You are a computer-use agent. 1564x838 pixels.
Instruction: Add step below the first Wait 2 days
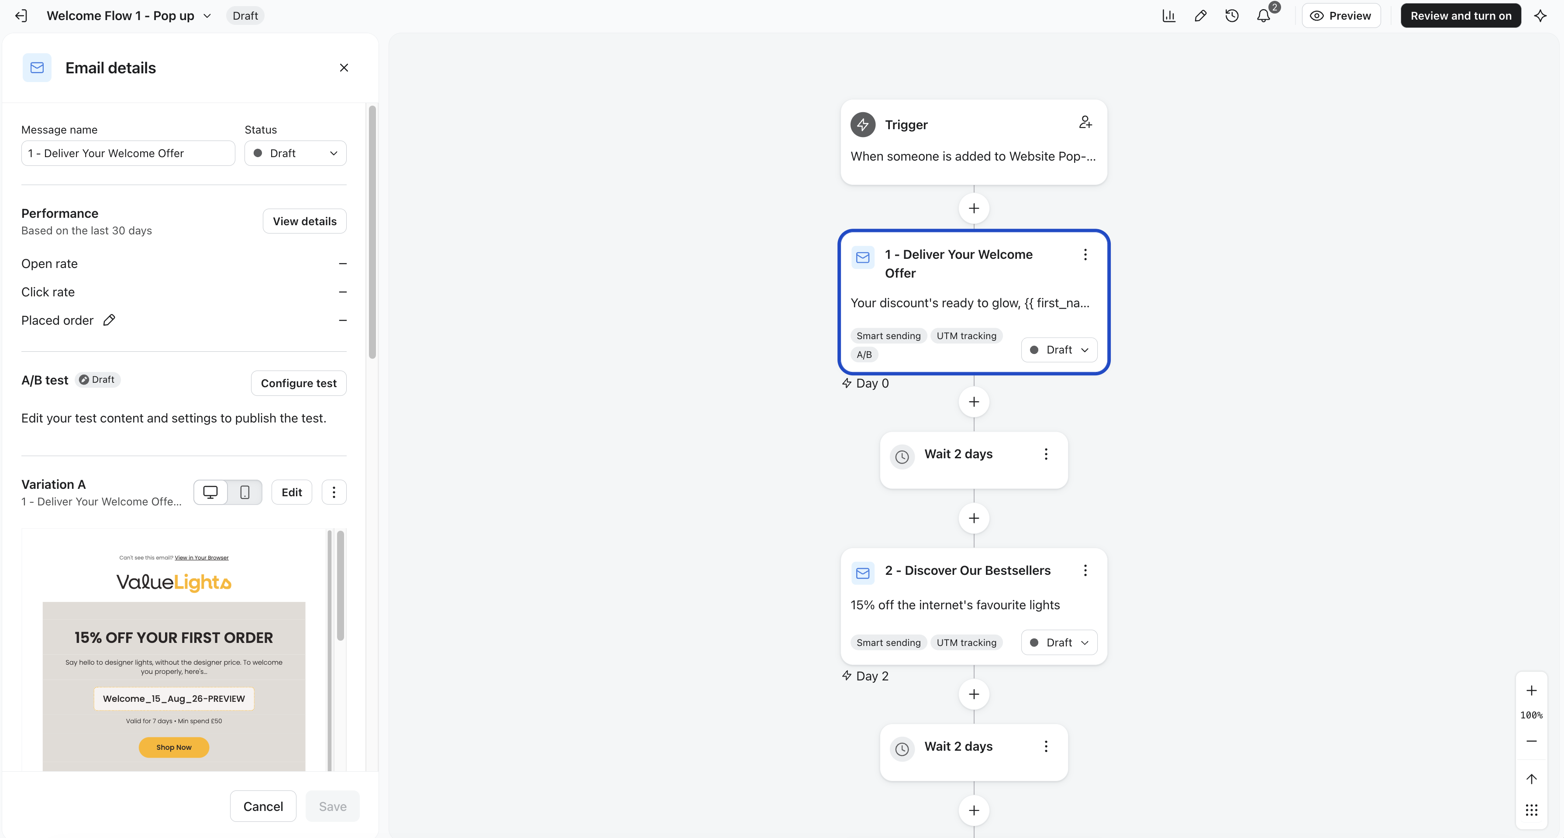(x=974, y=519)
